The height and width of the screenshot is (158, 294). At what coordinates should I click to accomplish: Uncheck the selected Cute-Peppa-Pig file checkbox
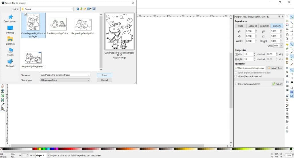click(x=25, y=14)
